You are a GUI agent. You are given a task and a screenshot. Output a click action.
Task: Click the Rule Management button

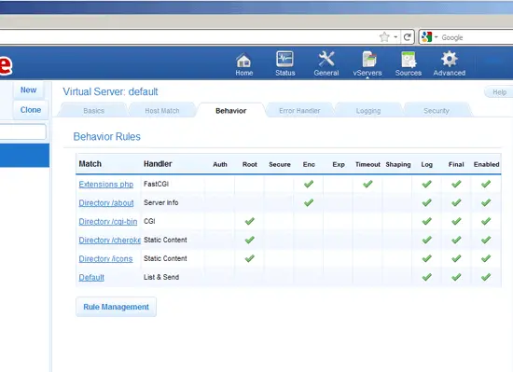[117, 307]
